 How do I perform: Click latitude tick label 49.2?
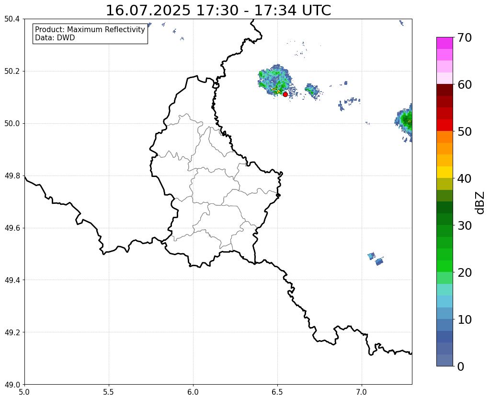coord(12,332)
